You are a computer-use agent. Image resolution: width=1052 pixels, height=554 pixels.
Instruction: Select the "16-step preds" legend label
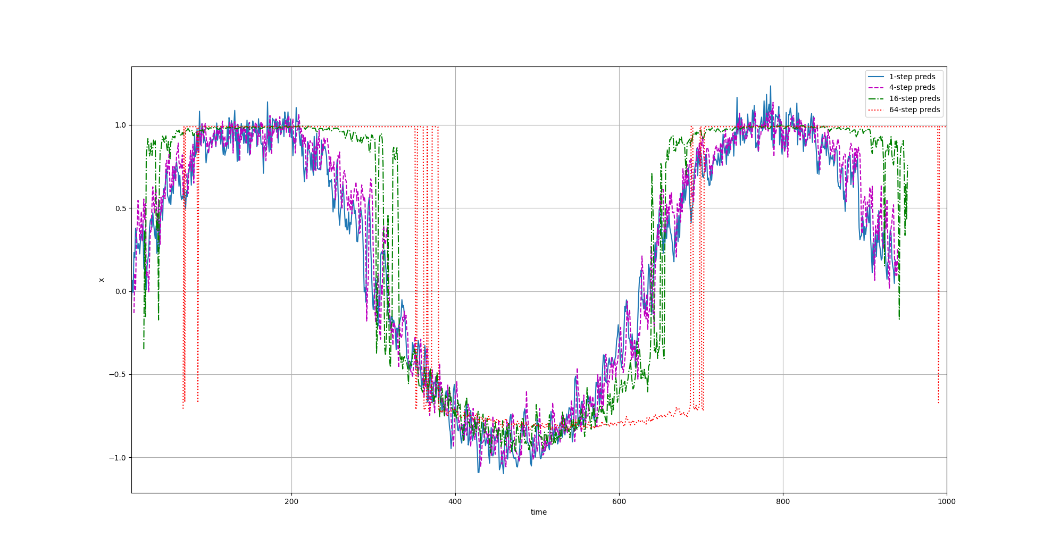(914, 99)
